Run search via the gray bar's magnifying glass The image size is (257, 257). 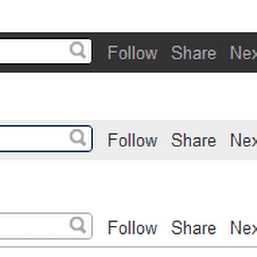[78, 137]
